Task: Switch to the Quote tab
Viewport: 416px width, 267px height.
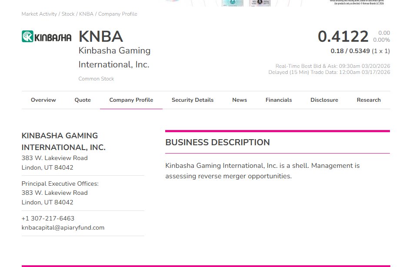Action: pos(83,100)
